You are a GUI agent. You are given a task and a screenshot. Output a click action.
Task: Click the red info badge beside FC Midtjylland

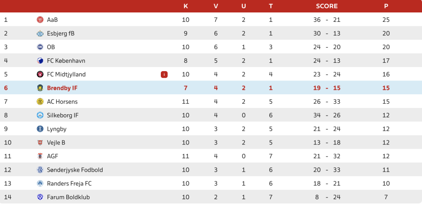point(164,74)
